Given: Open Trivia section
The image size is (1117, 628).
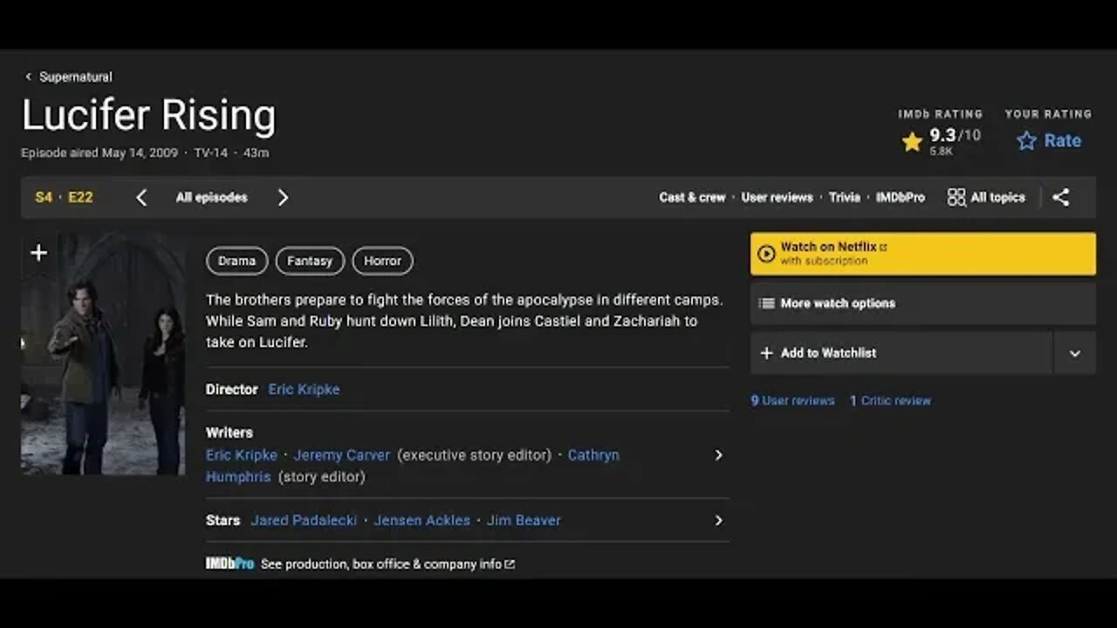Looking at the screenshot, I should [844, 197].
